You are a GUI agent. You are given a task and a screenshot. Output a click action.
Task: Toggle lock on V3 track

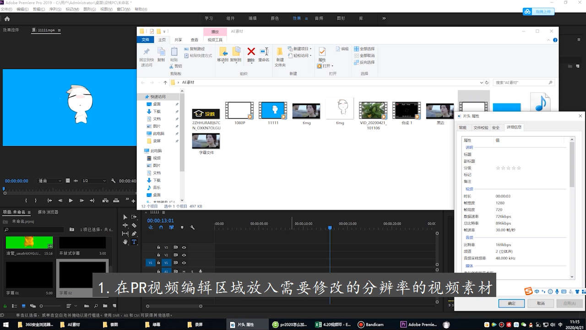point(158,247)
